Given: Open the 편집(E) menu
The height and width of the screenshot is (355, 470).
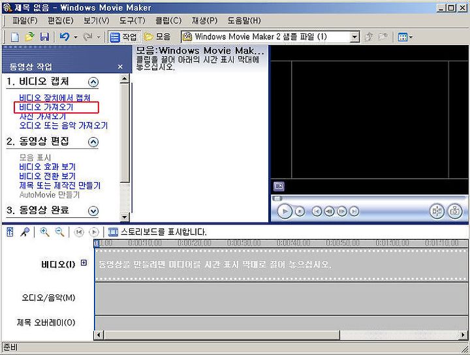Looking at the screenshot, I should [x=61, y=21].
